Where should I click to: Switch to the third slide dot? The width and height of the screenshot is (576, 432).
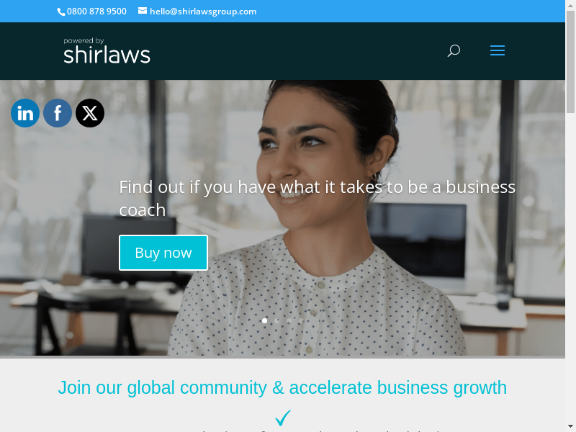pos(289,320)
